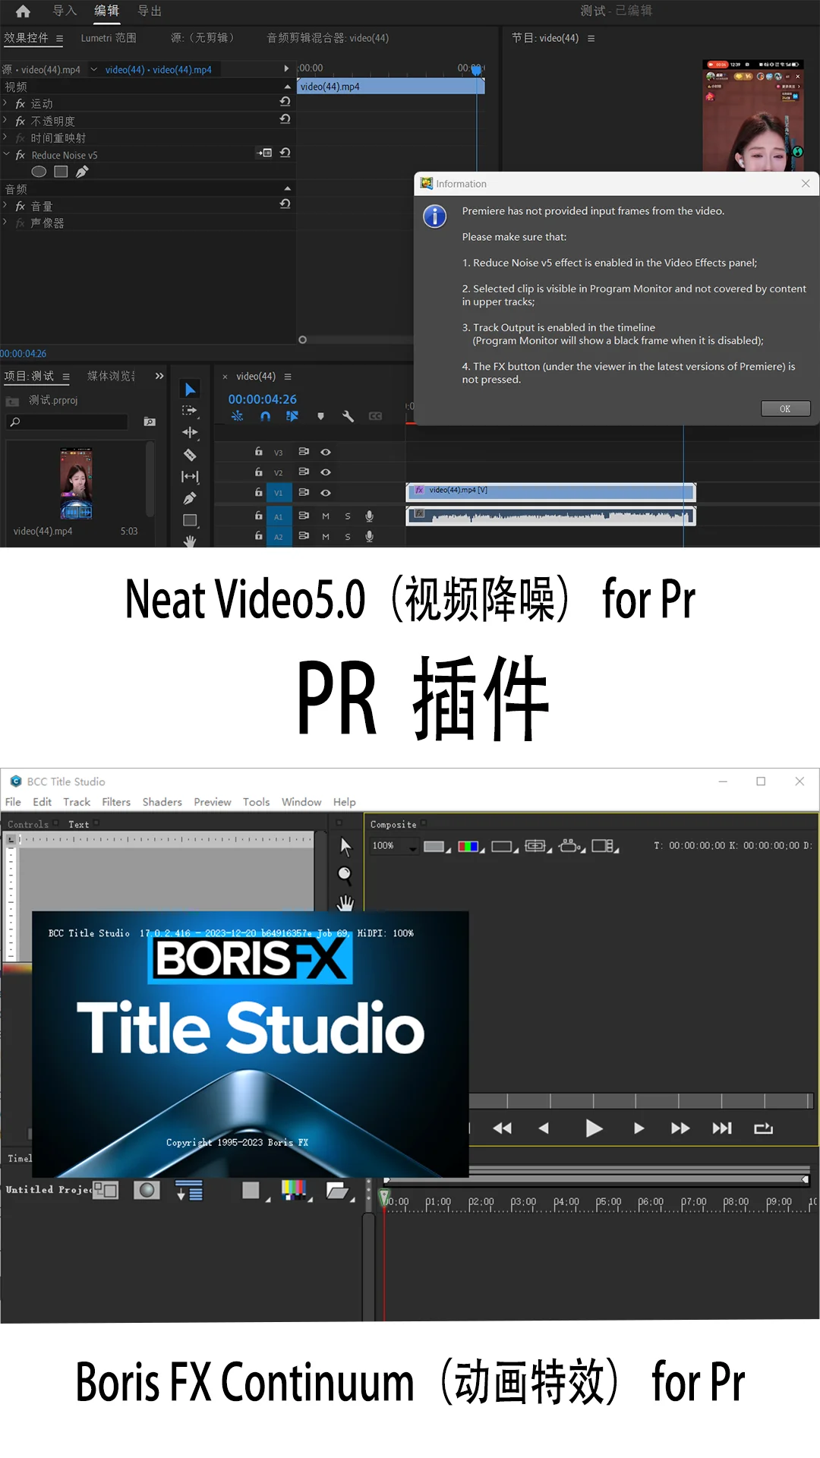Click the effect controls timeline playhead
820x1458 pixels.
pos(476,69)
